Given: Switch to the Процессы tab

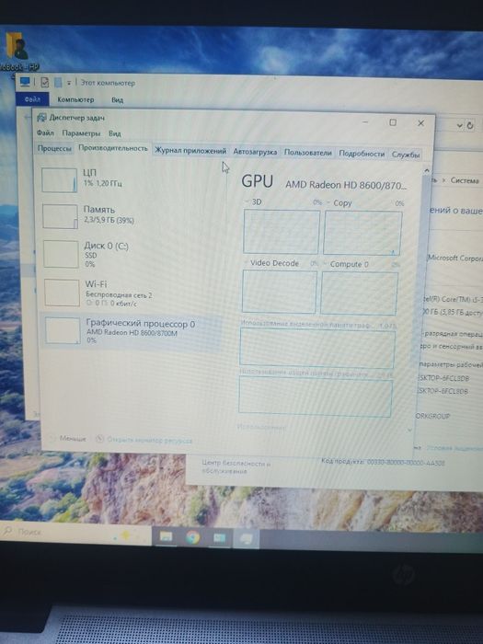Looking at the screenshot, I should [x=54, y=148].
